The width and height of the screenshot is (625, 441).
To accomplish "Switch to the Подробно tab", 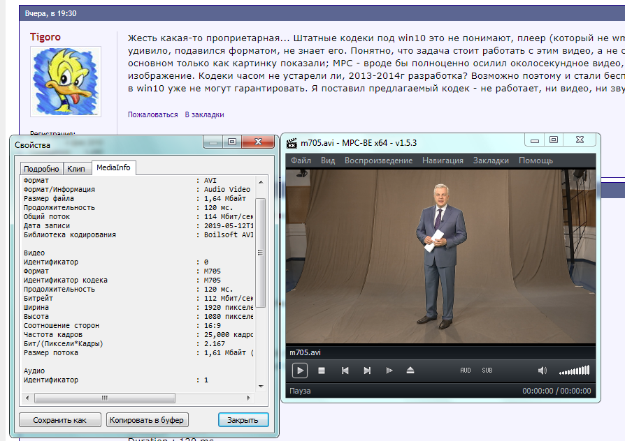I will pyautogui.click(x=41, y=169).
